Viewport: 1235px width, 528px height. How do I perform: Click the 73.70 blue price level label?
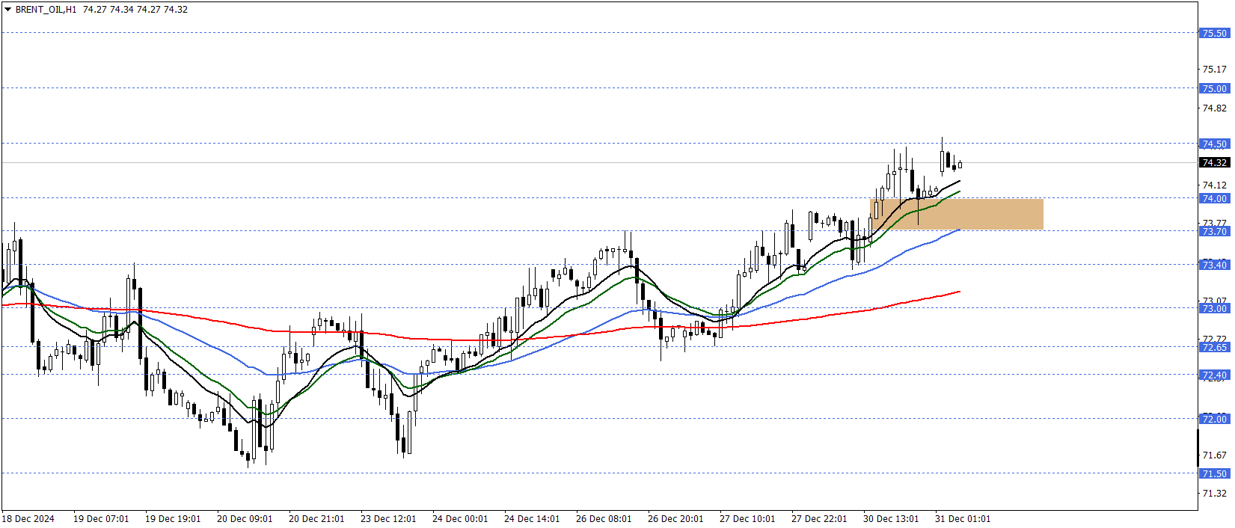click(1214, 231)
